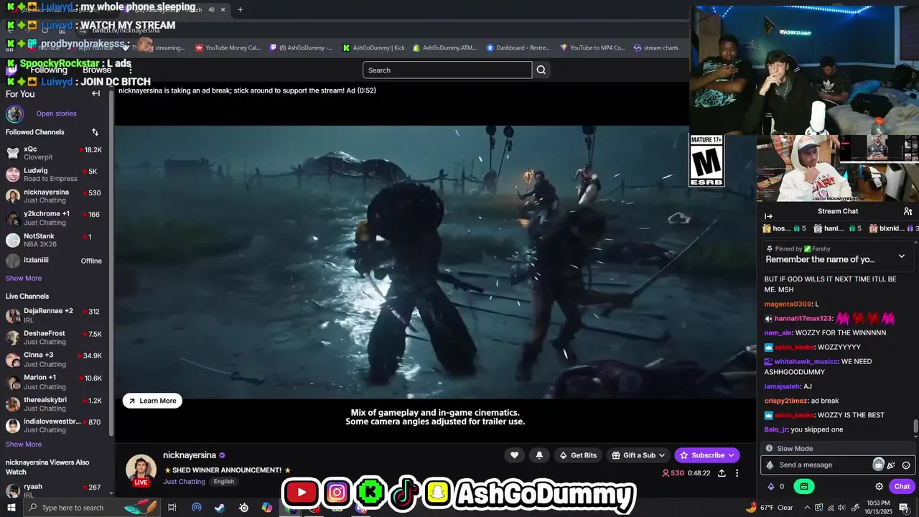Open the Subscribe button dropdown arrow
The height and width of the screenshot is (517, 919).
[731, 455]
